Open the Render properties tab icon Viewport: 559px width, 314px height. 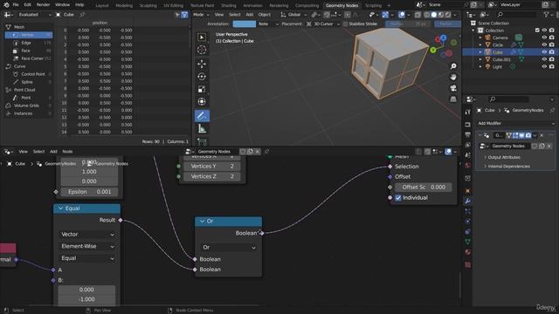point(468,125)
